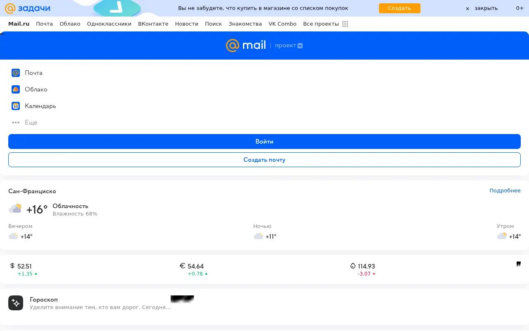Viewport: 529px width, 331px height.
Task: Click the grid icon next to Все проекты
Action: pos(345,24)
